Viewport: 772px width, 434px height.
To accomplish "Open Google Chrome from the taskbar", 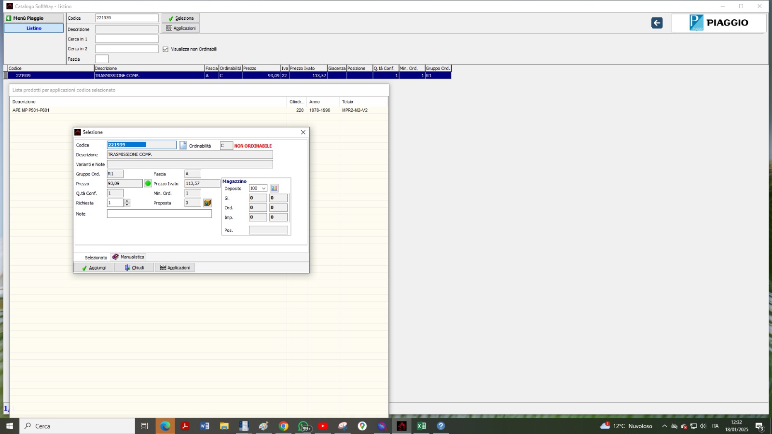I will click(284, 426).
